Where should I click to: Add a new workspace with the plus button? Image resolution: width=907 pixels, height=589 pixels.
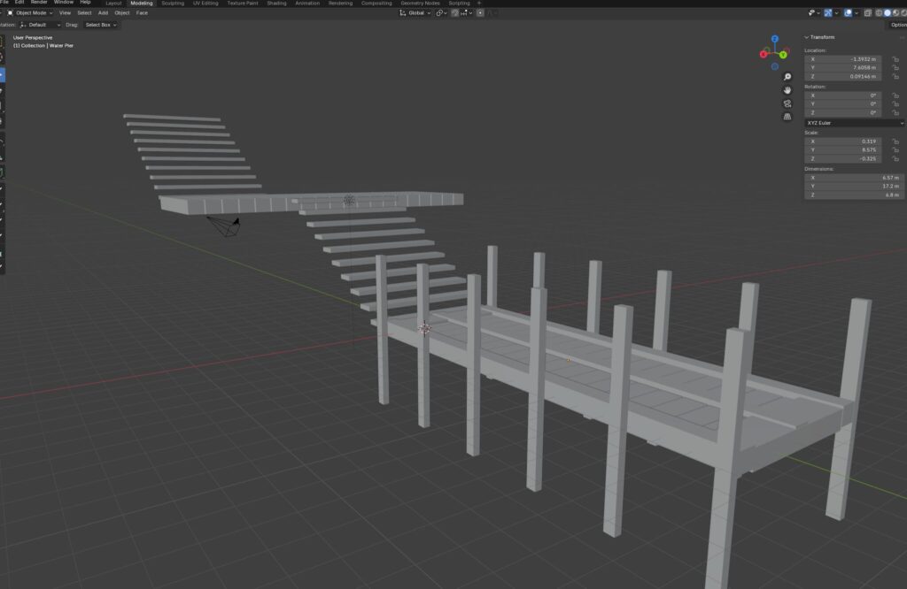click(478, 3)
